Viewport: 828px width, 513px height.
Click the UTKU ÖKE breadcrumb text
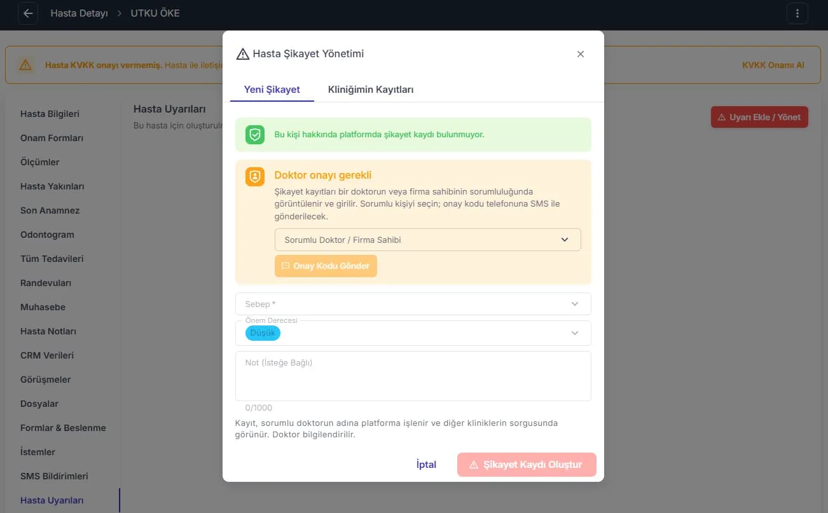tap(155, 13)
